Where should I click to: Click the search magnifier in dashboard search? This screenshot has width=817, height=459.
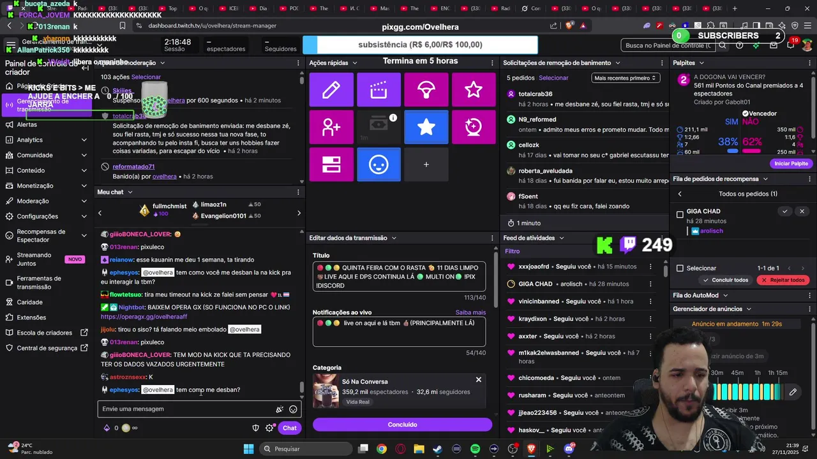tap(723, 46)
